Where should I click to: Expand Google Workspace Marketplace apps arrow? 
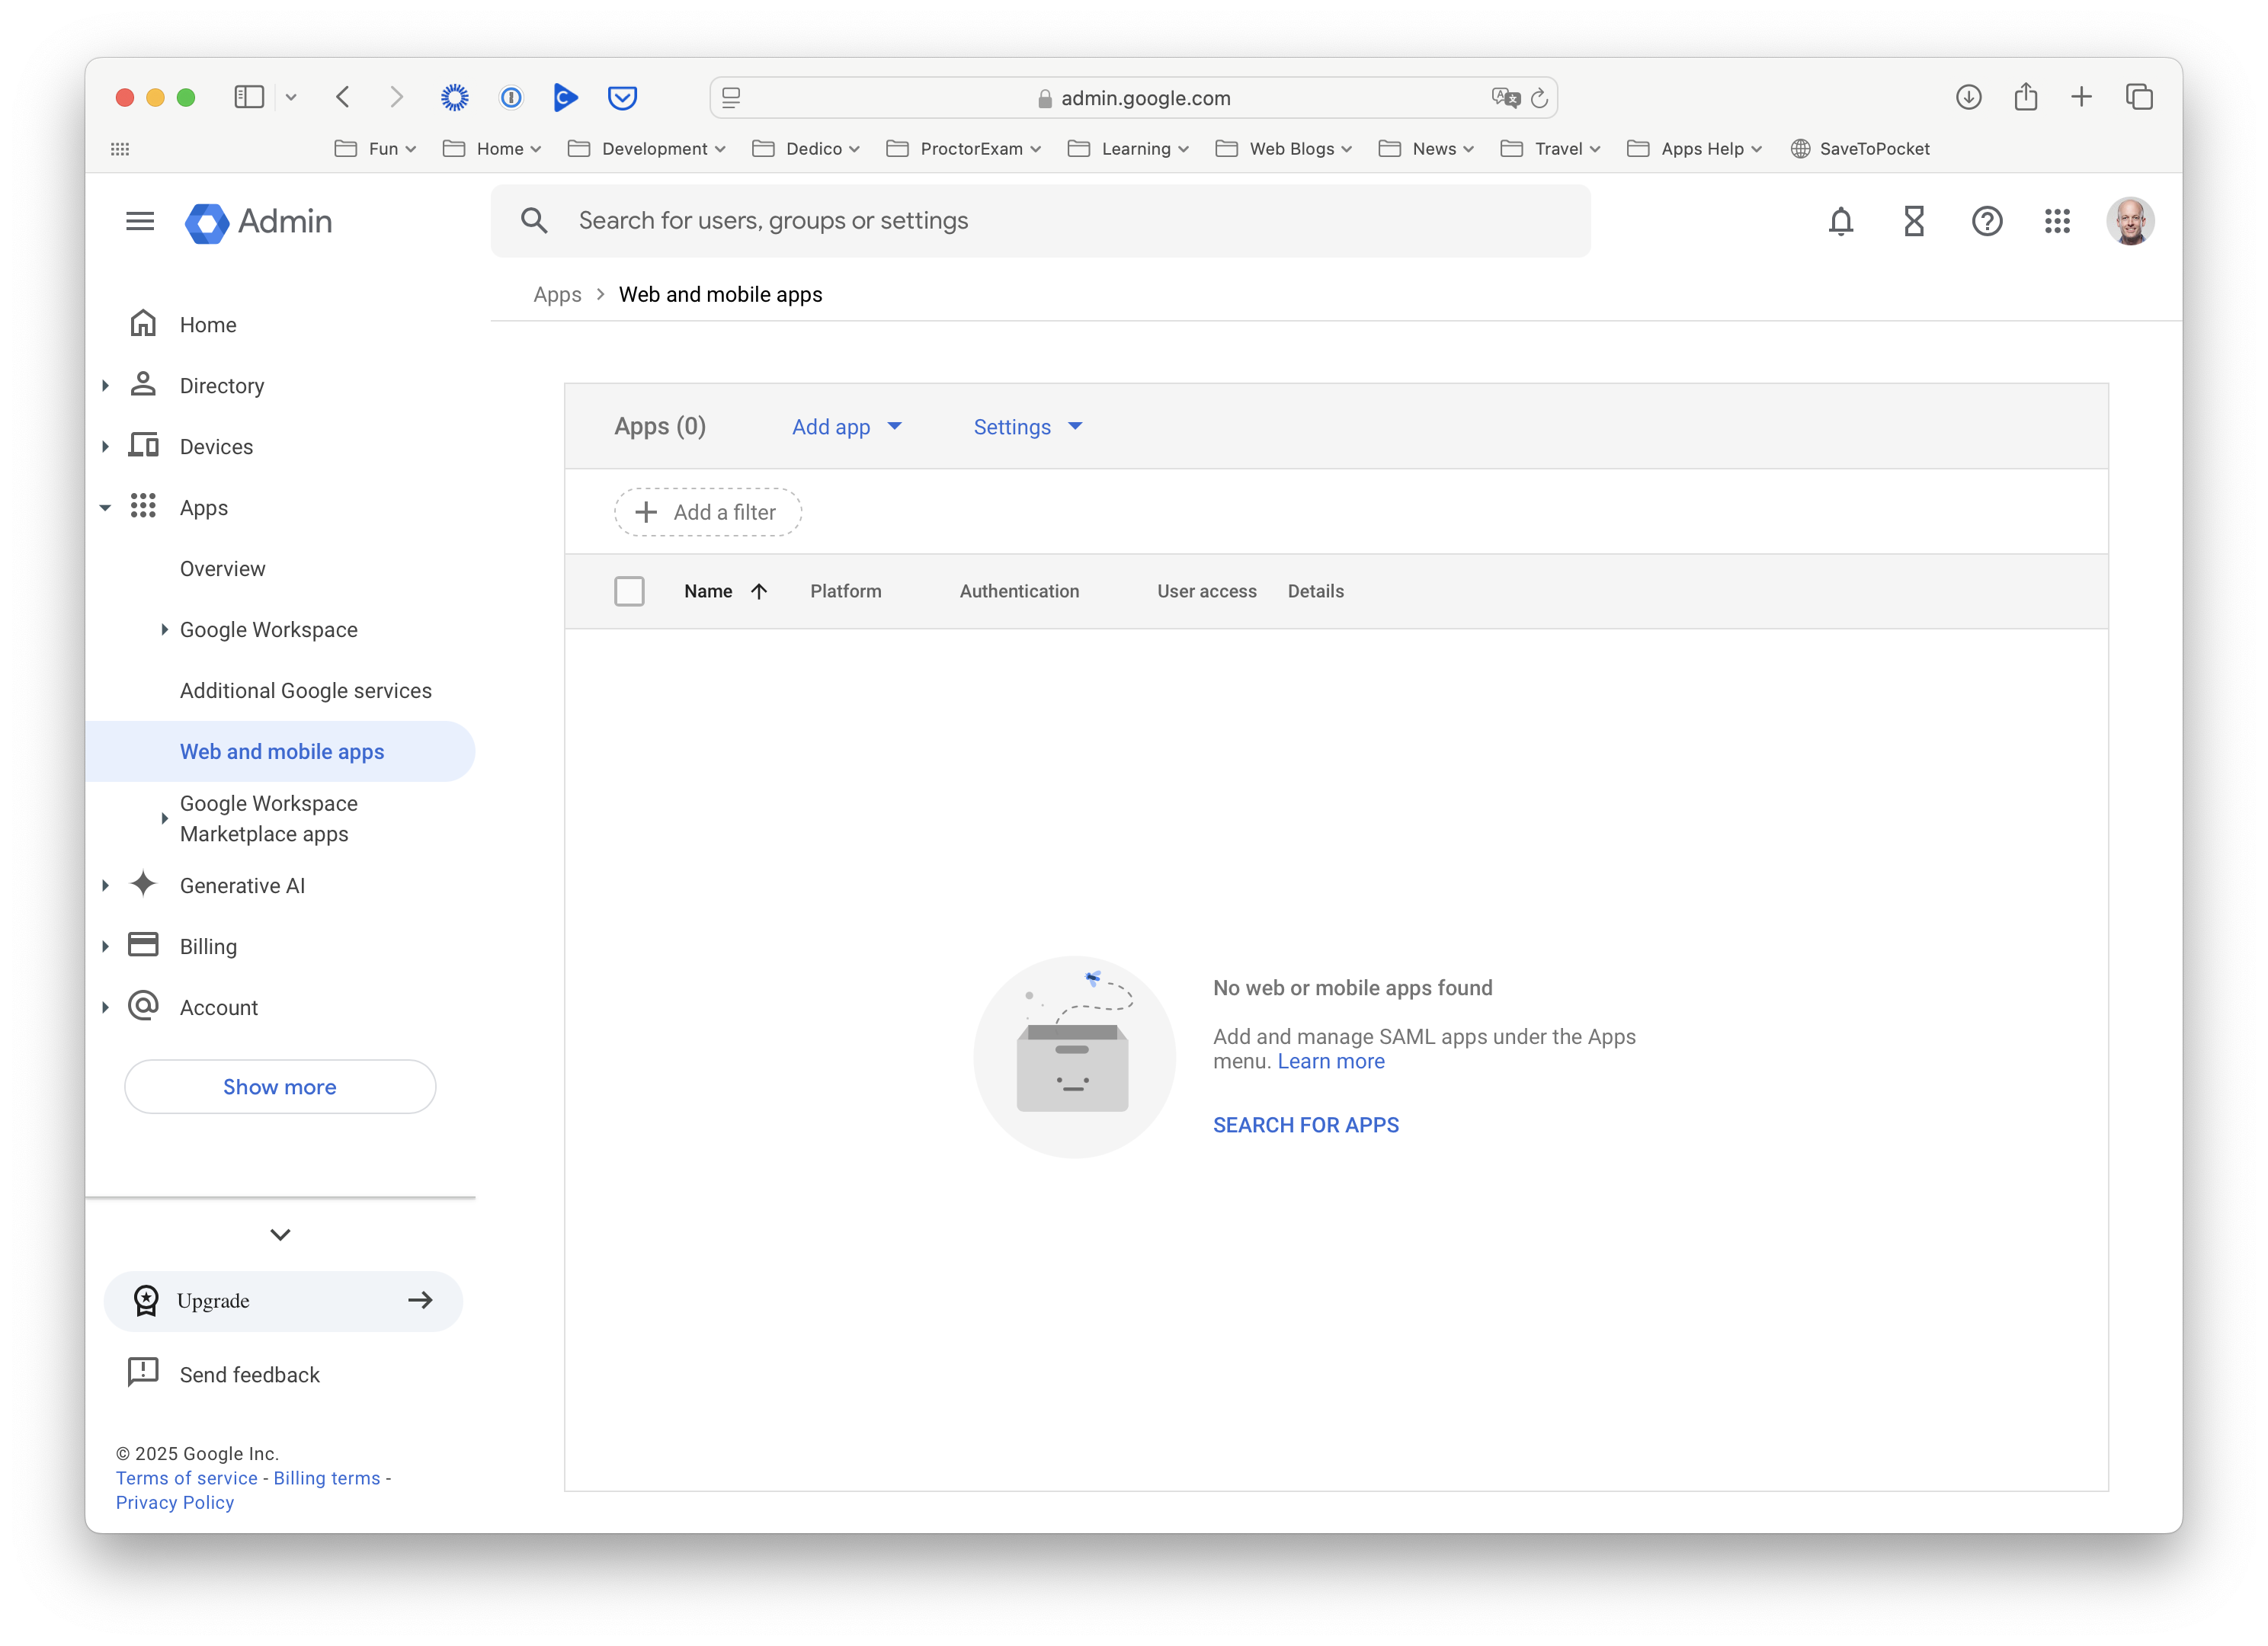click(x=164, y=819)
